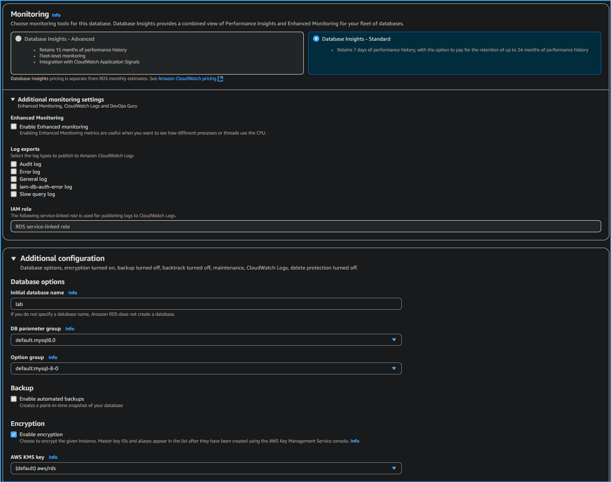Click the Info icon beside DB parameter group
611x482 pixels.
coord(69,329)
